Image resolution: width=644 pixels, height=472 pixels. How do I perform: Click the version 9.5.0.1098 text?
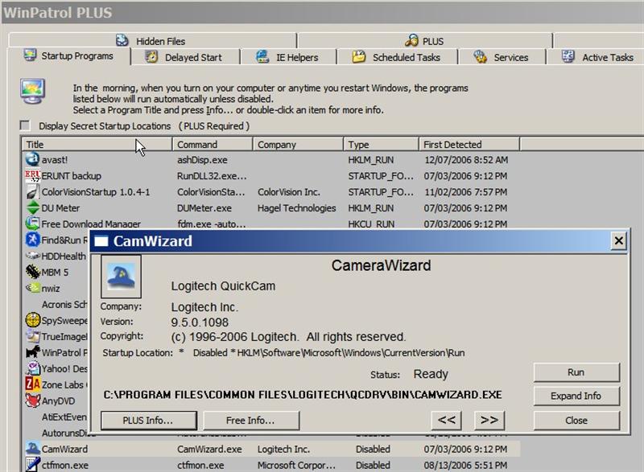coord(200,322)
